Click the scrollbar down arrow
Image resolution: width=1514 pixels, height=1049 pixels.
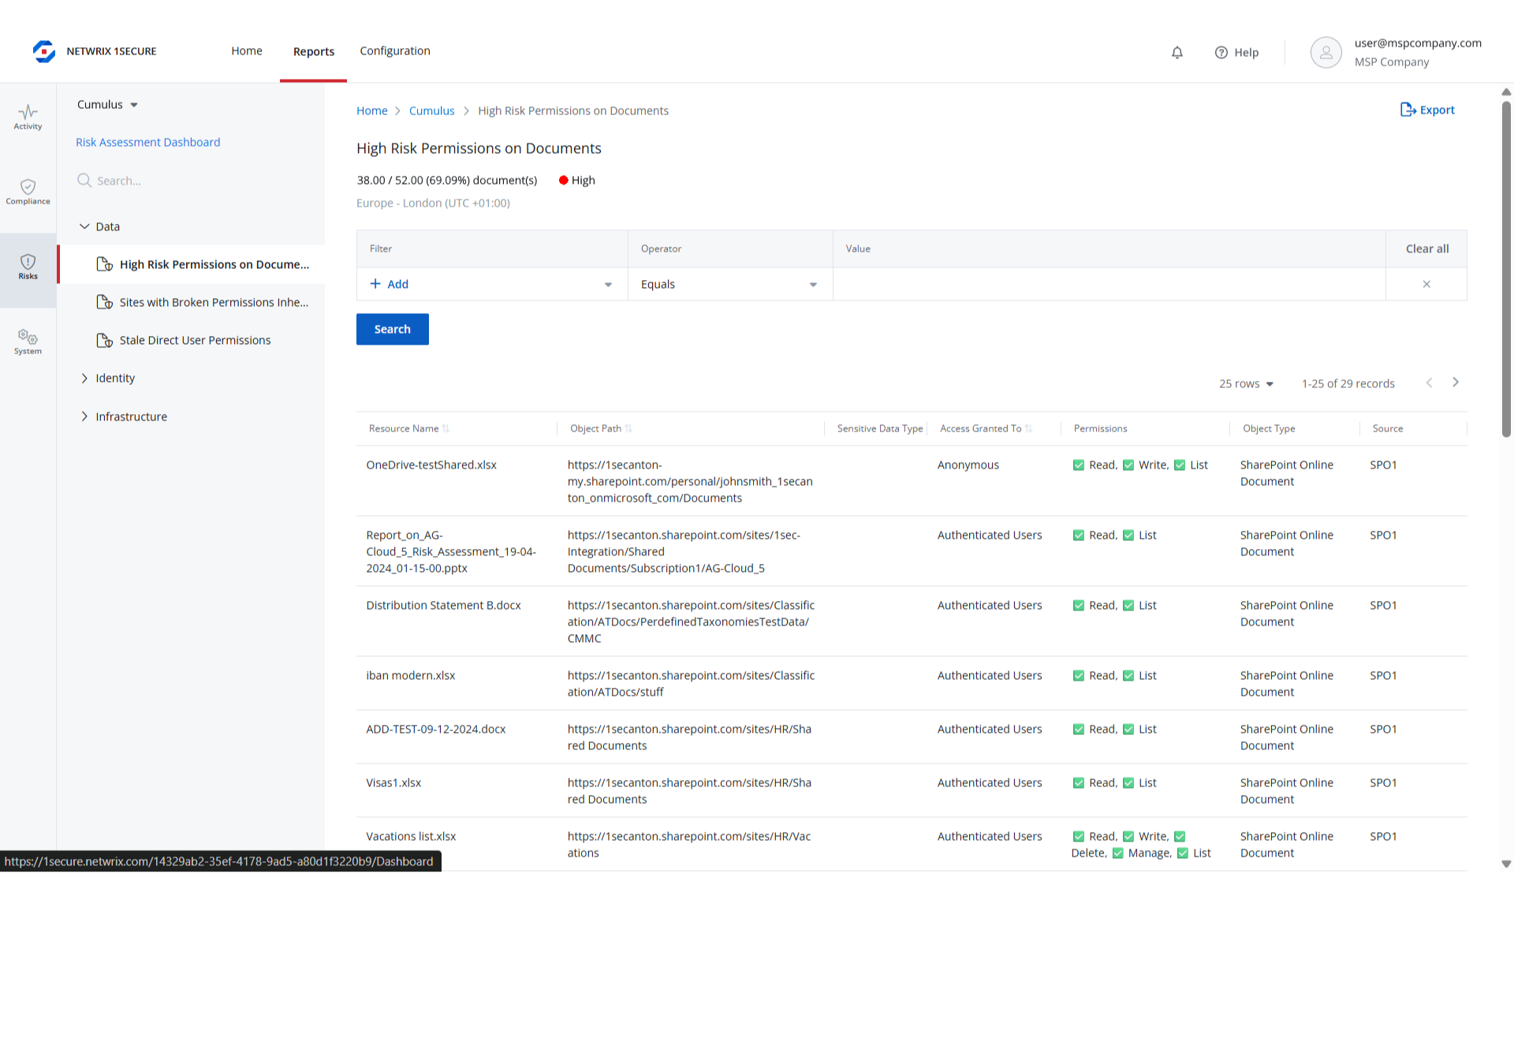(1506, 864)
